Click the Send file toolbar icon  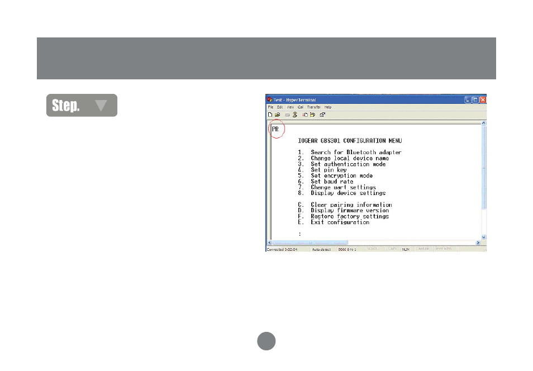(305, 115)
